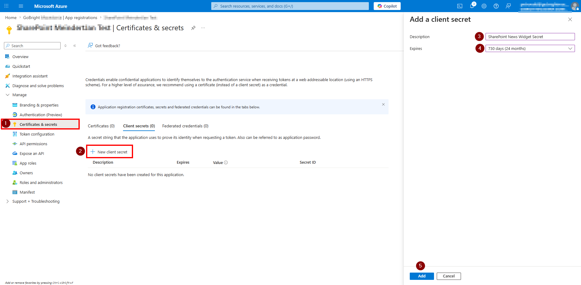The height and width of the screenshot is (285, 581).
Task: Open the Copilot button
Action: pyautogui.click(x=387, y=6)
